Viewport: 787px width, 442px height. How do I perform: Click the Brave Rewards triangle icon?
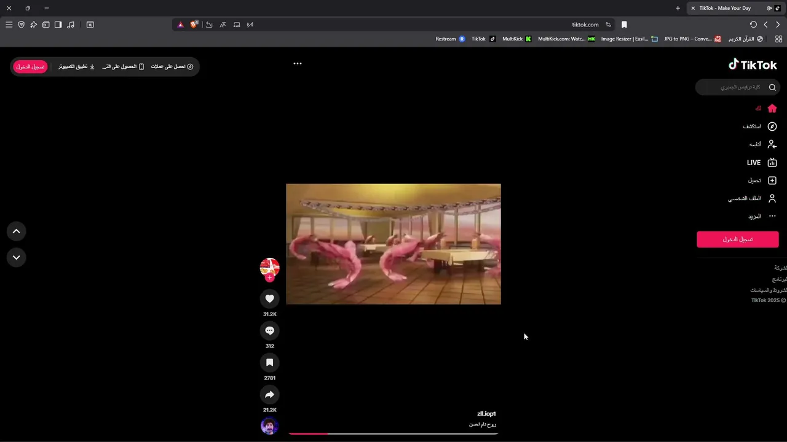180,25
